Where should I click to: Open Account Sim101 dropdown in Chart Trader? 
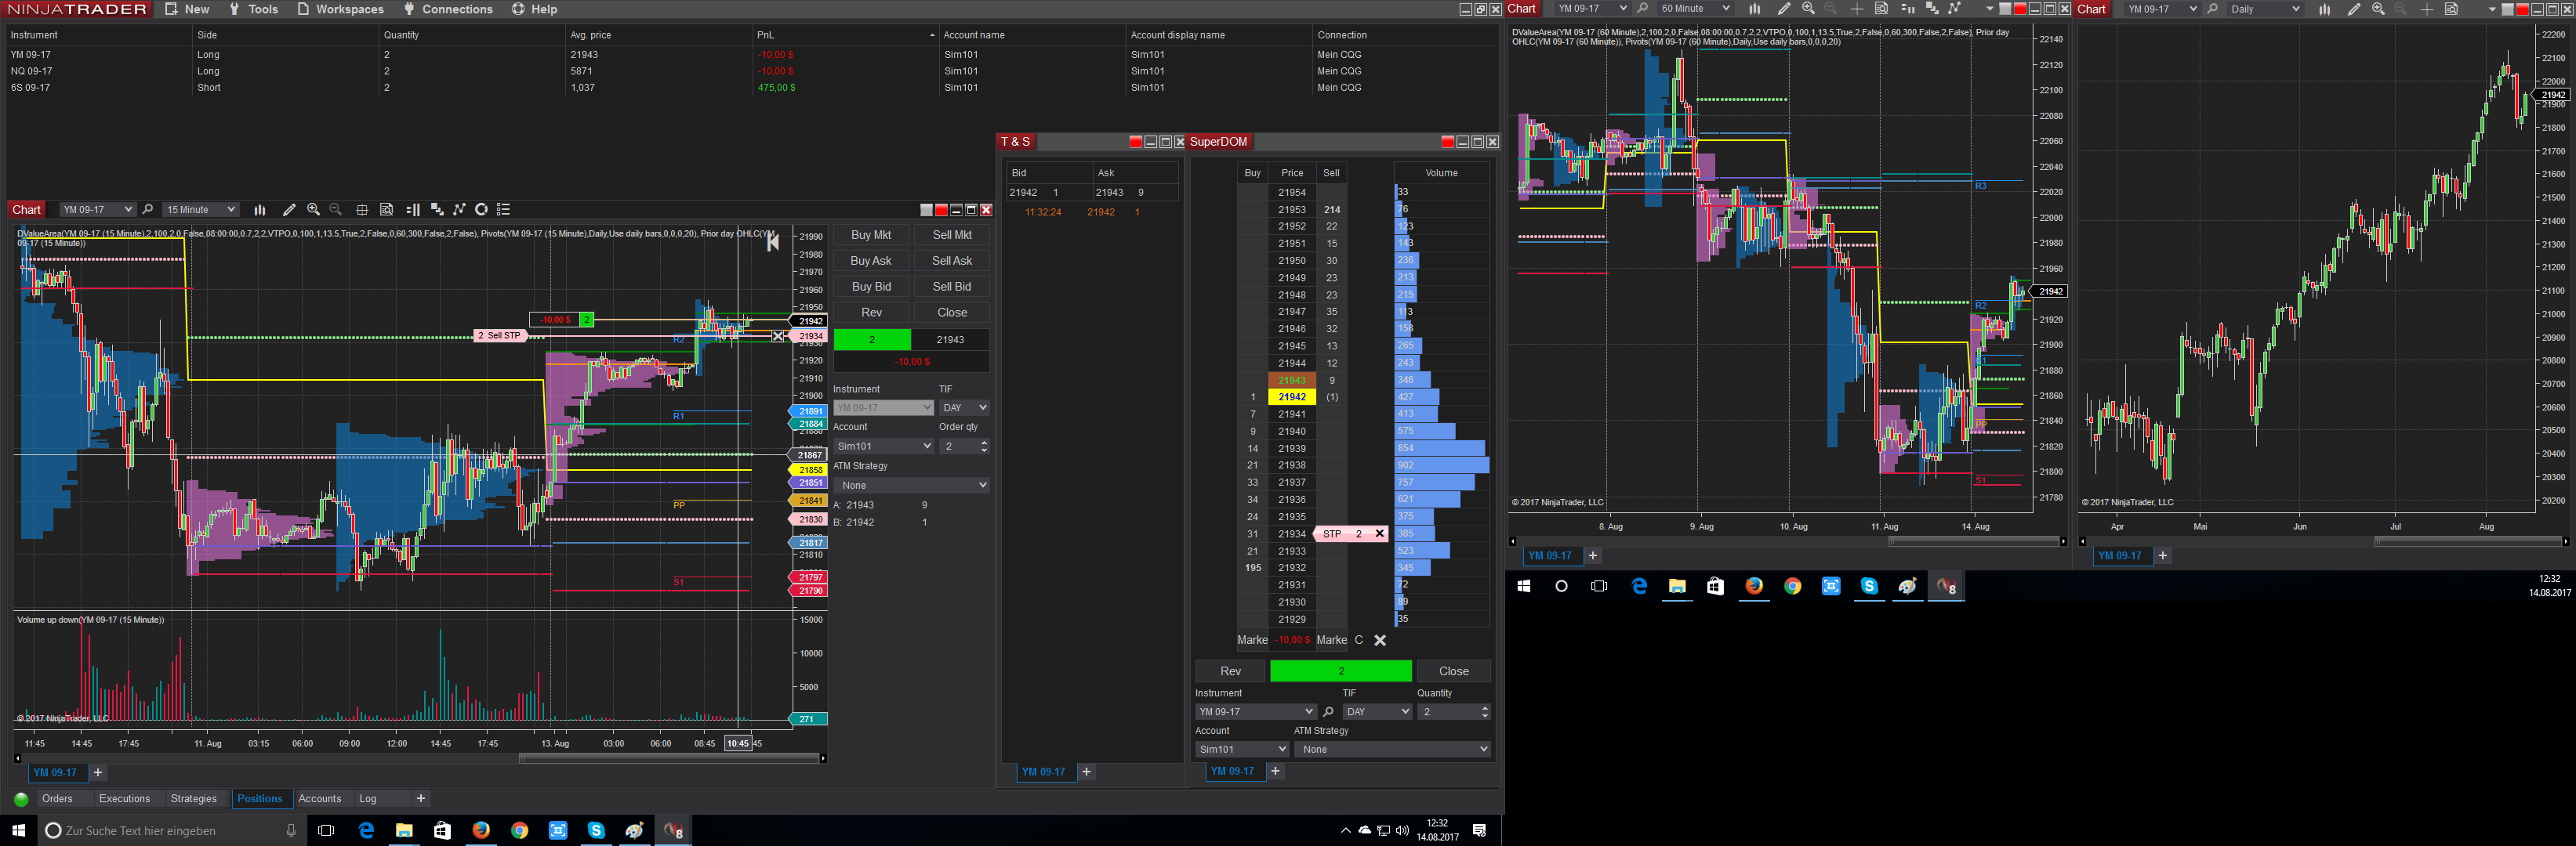[x=883, y=446]
